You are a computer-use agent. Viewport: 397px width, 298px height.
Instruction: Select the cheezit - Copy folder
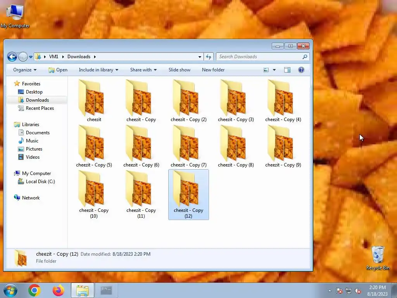coord(141,101)
